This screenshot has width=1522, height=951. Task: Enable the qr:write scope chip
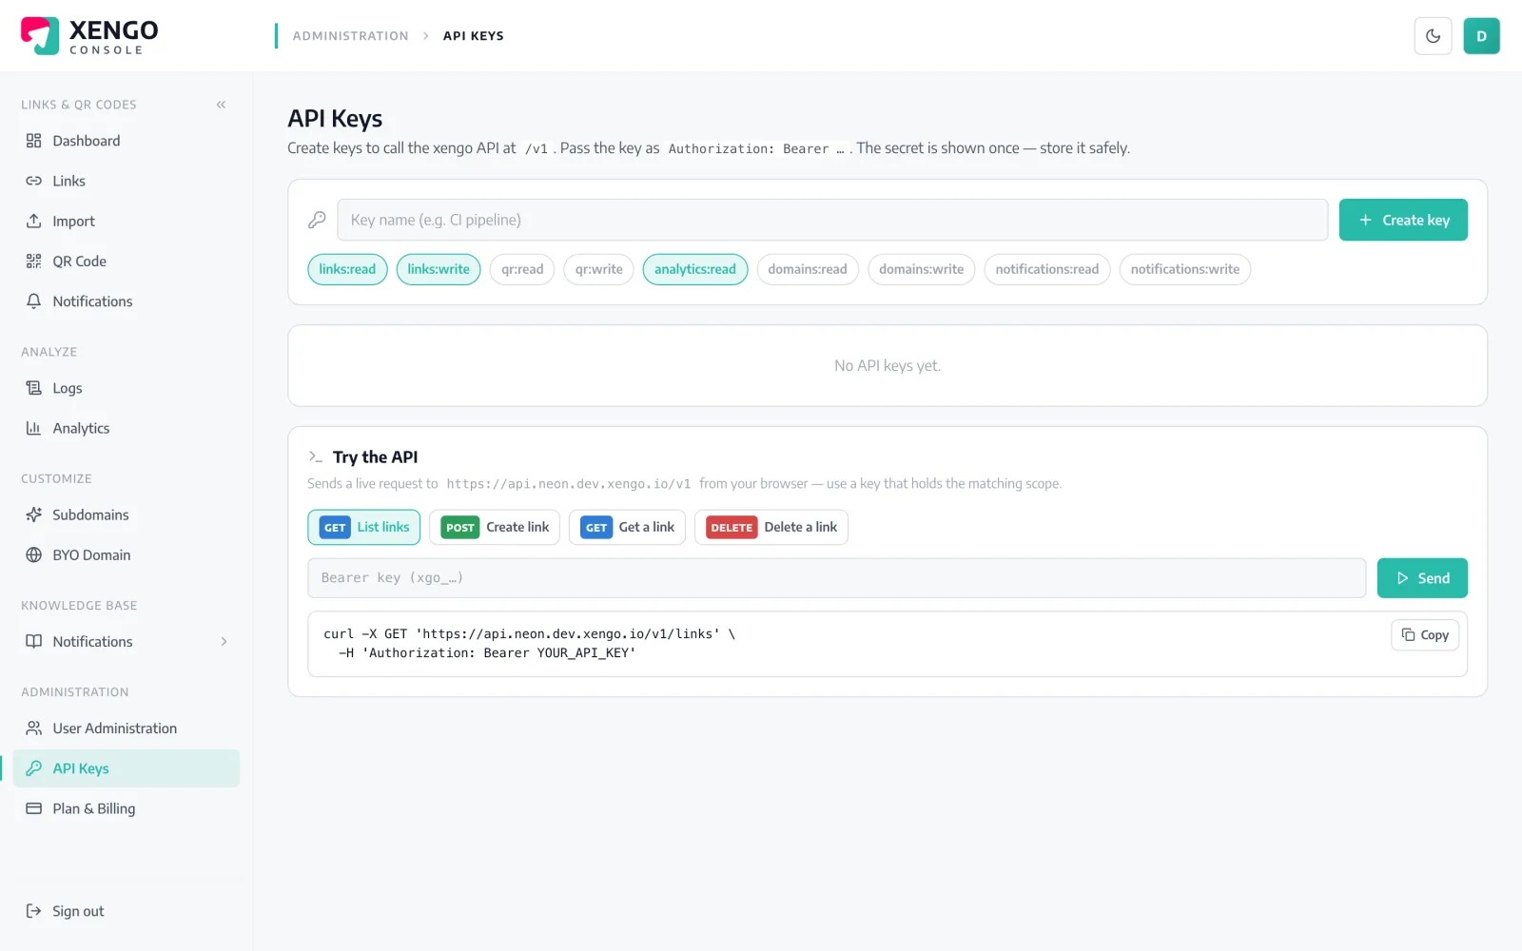click(x=598, y=269)
